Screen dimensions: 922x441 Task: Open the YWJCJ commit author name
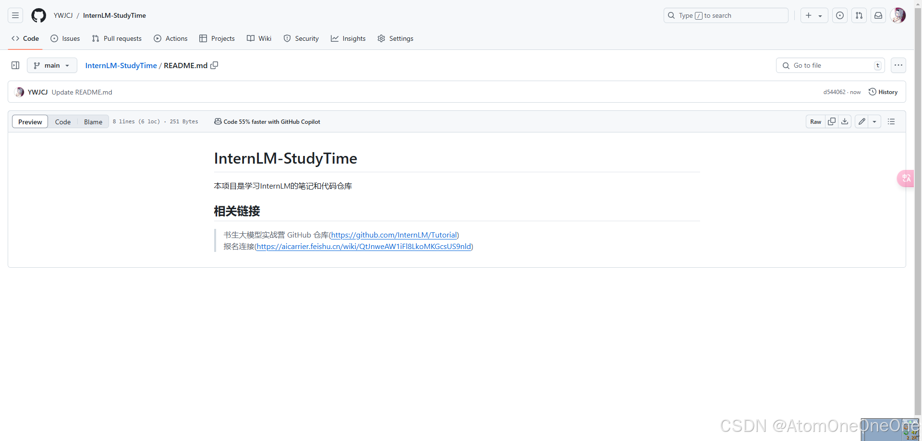(x=37, y=92)
